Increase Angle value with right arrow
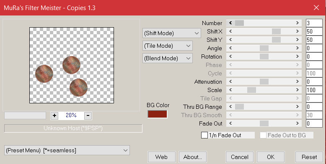The height and width of the screenshot is (164, 326). tap(298, 48)
